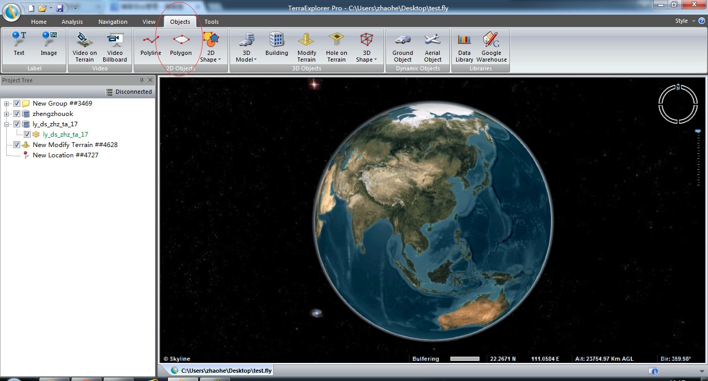The height and width of the screenshot is (381, 708).
Task: Insert a Video on Terrain object
Action: tap(84, 47)
